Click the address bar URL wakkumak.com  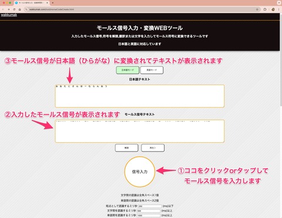pos(52,9)
